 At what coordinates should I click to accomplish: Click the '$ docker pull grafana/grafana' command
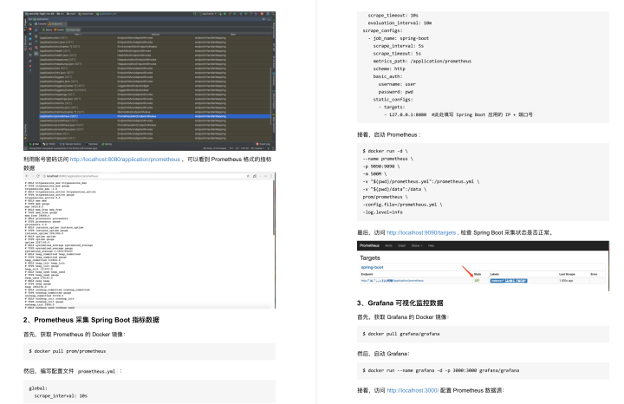pyautogui.click(x=400, y=334)
